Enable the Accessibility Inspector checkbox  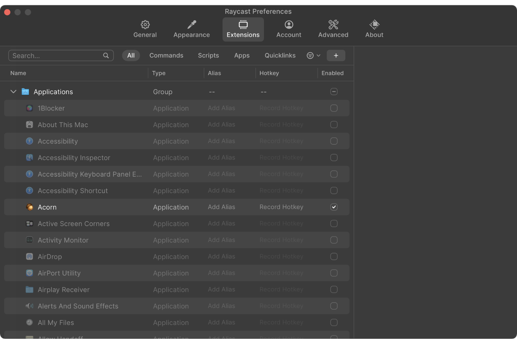coord(334,158)
